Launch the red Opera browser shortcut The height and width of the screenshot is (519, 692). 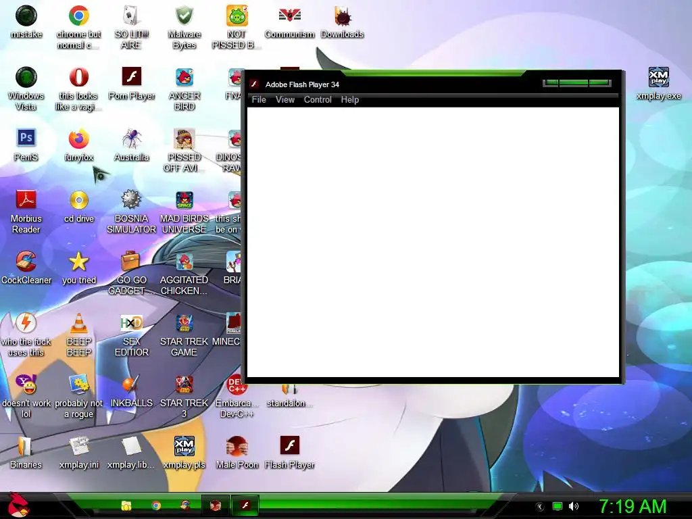coord(79,89)
